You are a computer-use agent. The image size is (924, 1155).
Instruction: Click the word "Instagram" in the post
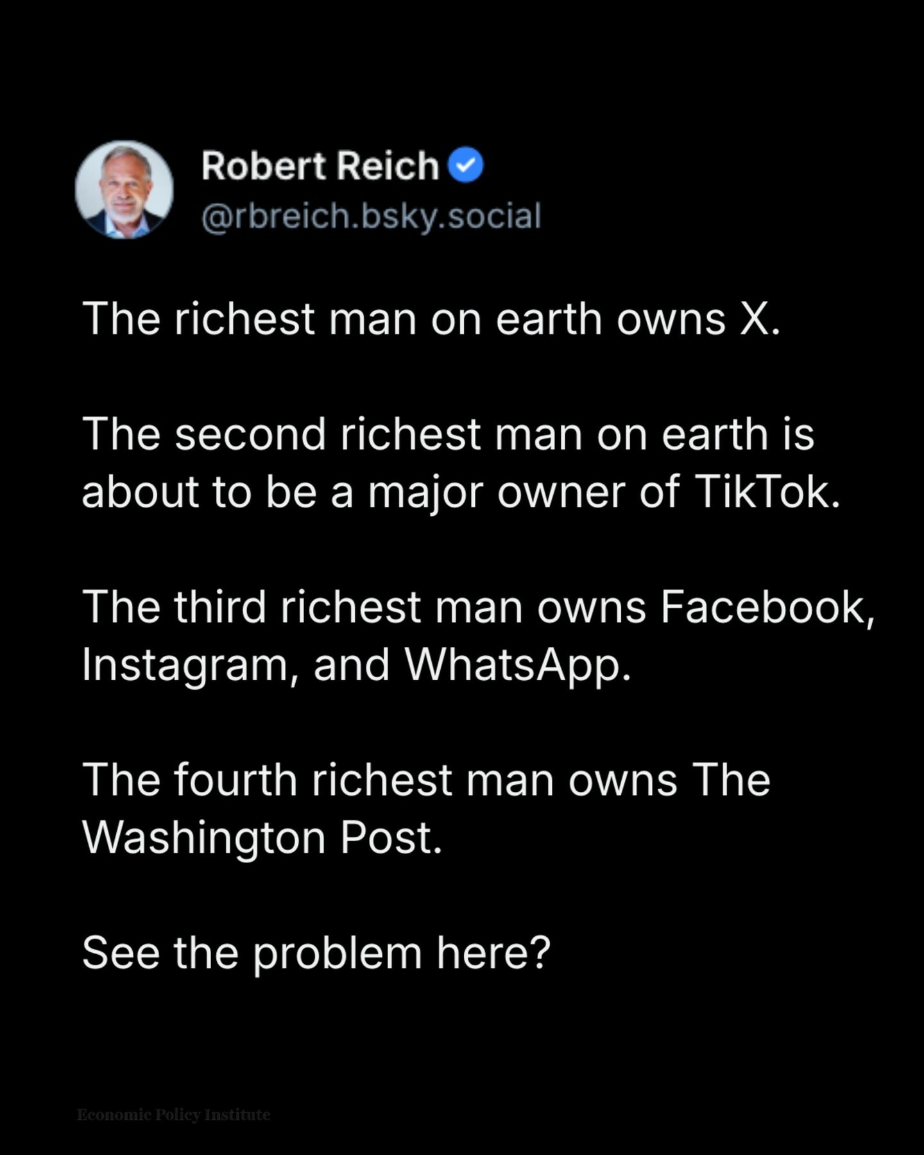(185, 665)
